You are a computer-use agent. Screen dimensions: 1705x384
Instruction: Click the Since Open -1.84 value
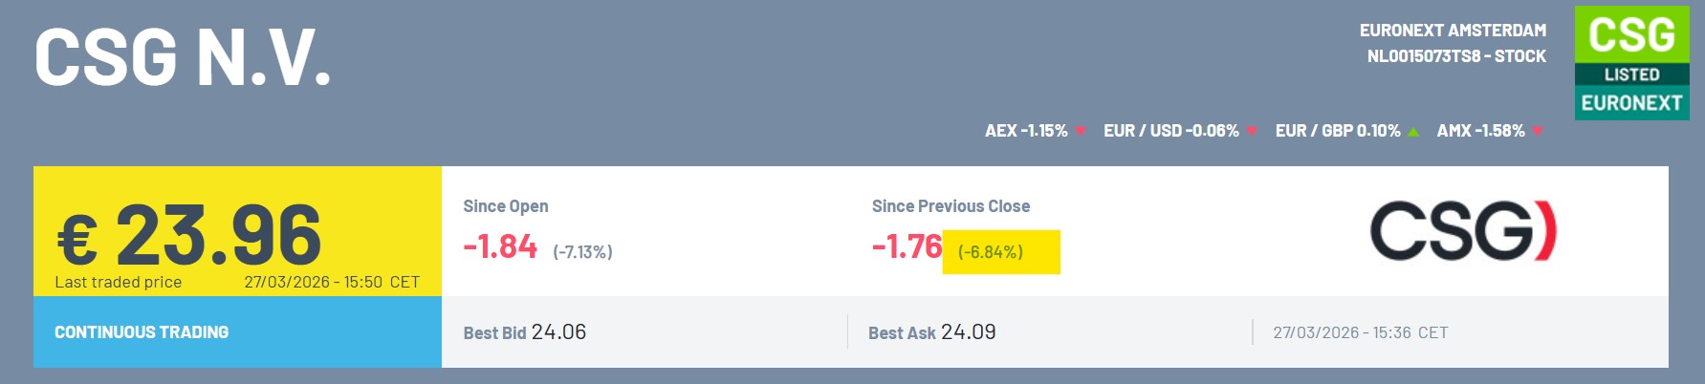point(500,246)
